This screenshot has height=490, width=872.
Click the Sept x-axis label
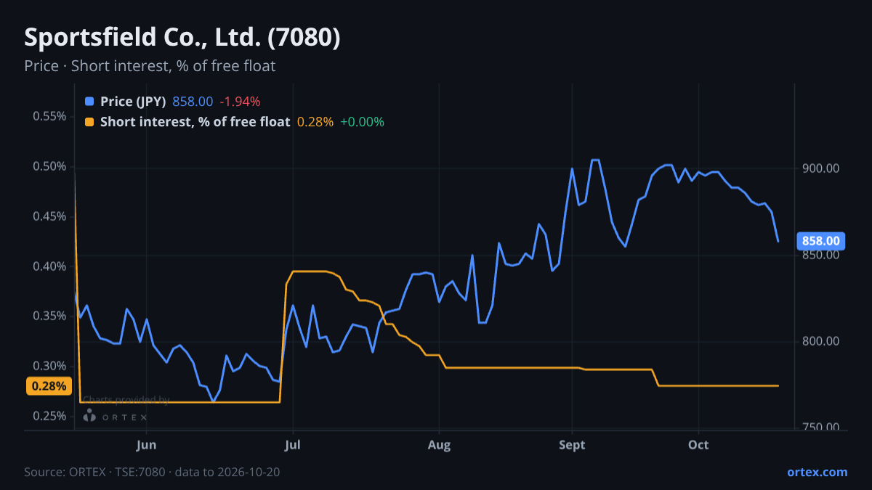(x=573, y=445)
